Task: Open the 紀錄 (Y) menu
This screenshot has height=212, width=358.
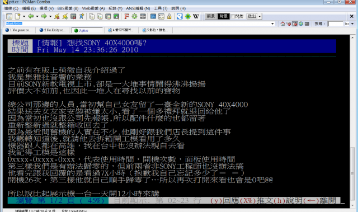Action: 116,8
